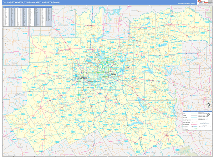214x157 pixels.
Task: Click the HAMILTON county label
Action: click(47, 136)
